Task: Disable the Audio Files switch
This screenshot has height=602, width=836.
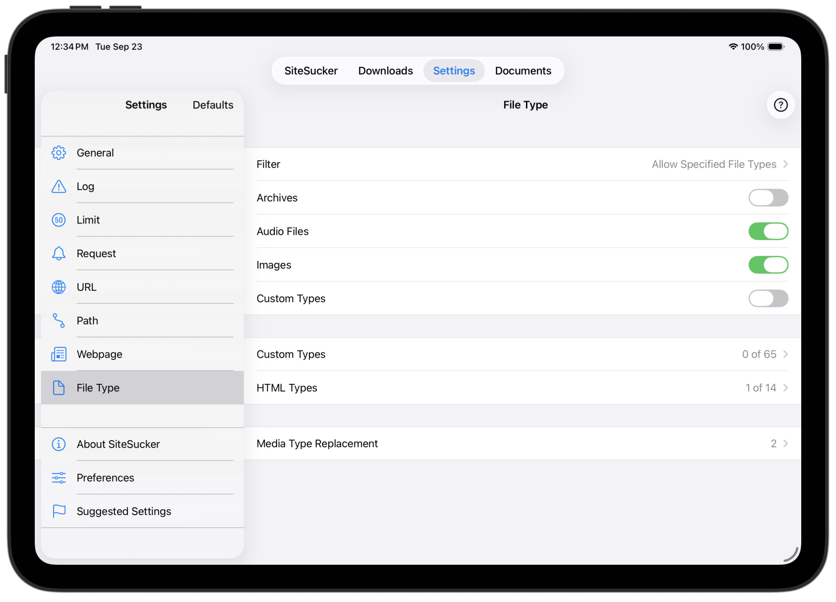Action: tap(768, 231)
